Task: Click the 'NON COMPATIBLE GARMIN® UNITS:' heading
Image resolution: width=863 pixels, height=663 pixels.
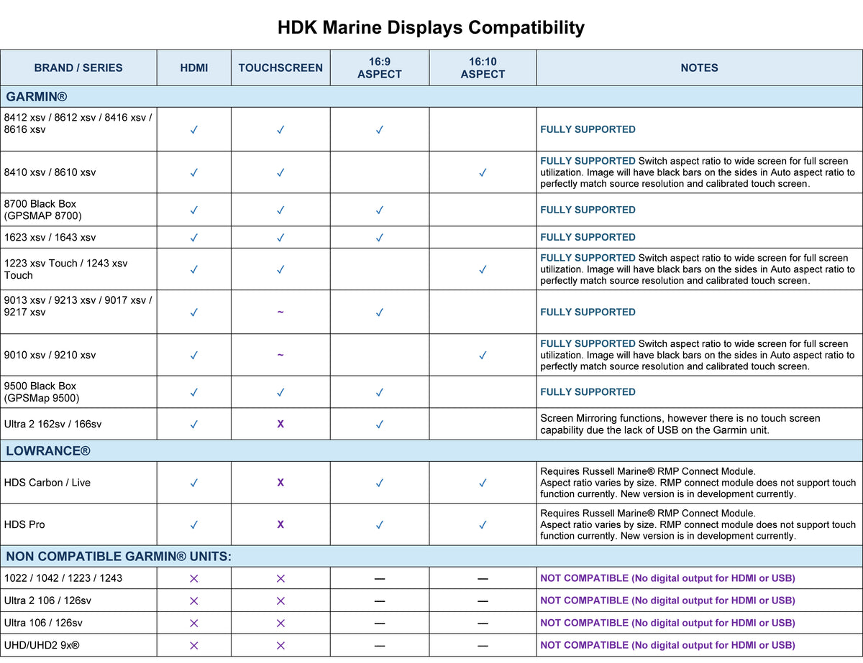Action: tap(119, 557)
